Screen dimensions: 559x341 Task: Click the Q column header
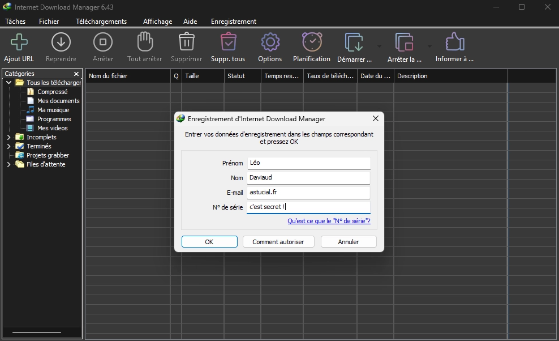point(176,76)
